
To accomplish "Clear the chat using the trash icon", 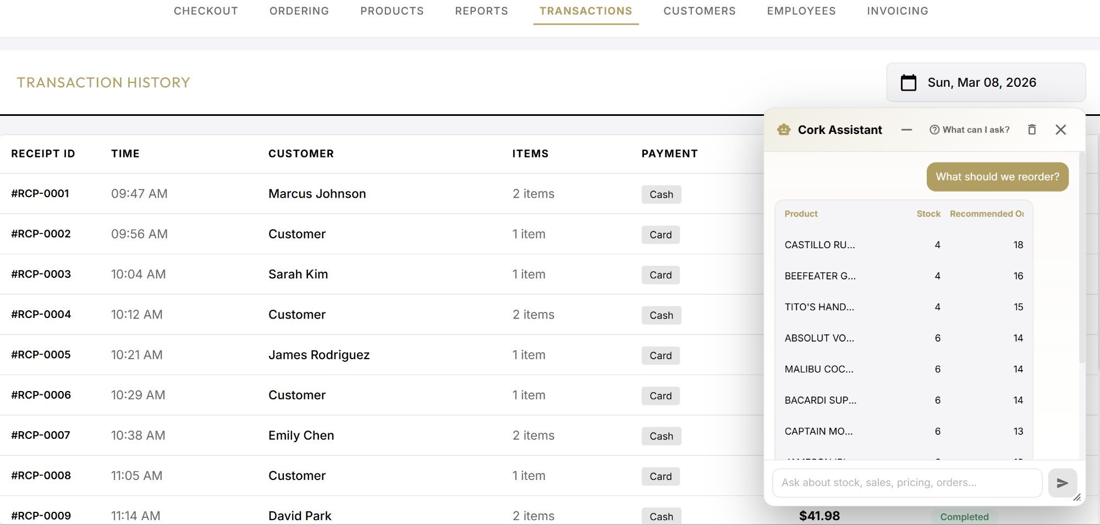I will (x=1032, y=130).
